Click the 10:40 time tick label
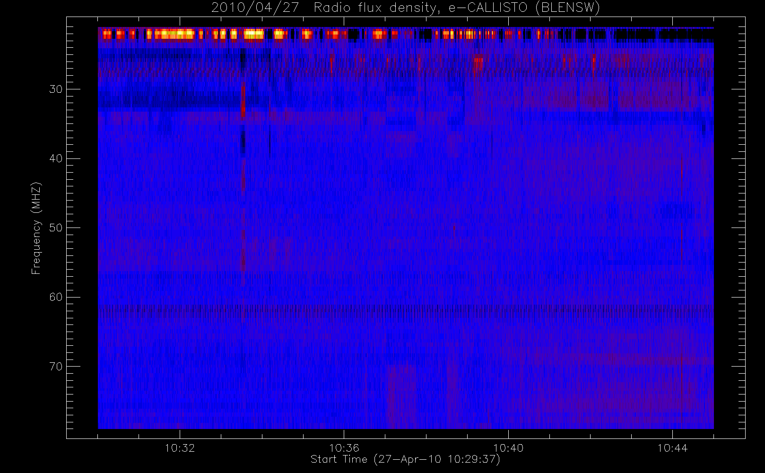Image resolution: width=765 pixels, height=473 pixels. (508, 448)
